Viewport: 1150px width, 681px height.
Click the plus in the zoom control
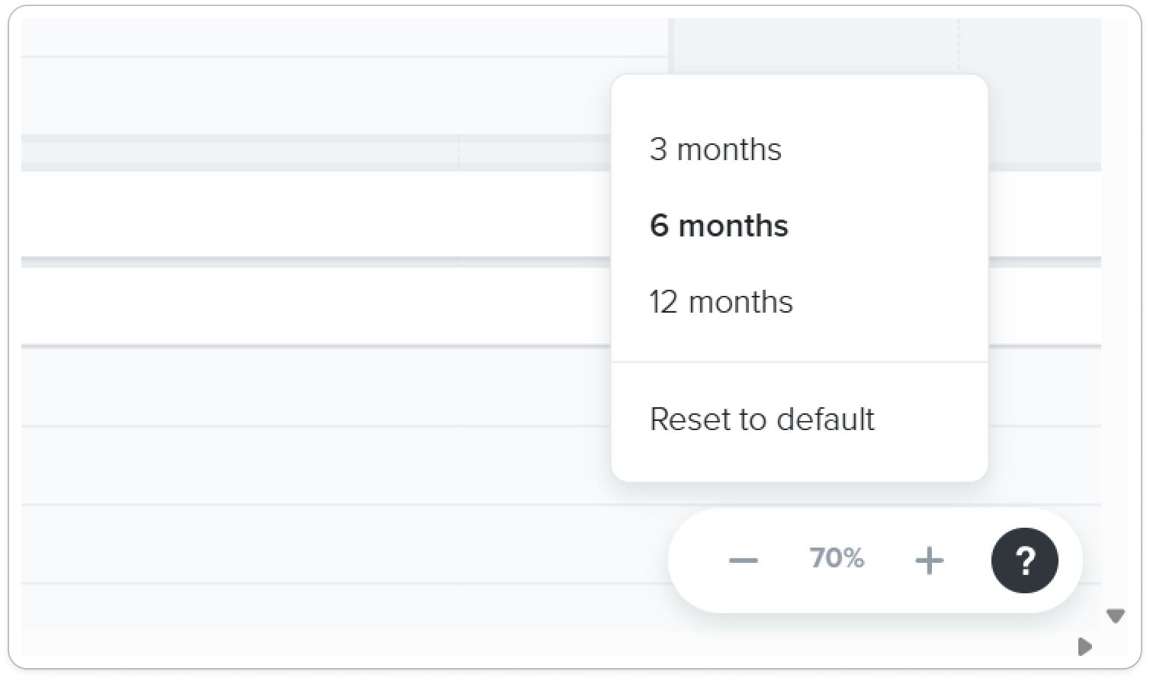pos(929,561)
